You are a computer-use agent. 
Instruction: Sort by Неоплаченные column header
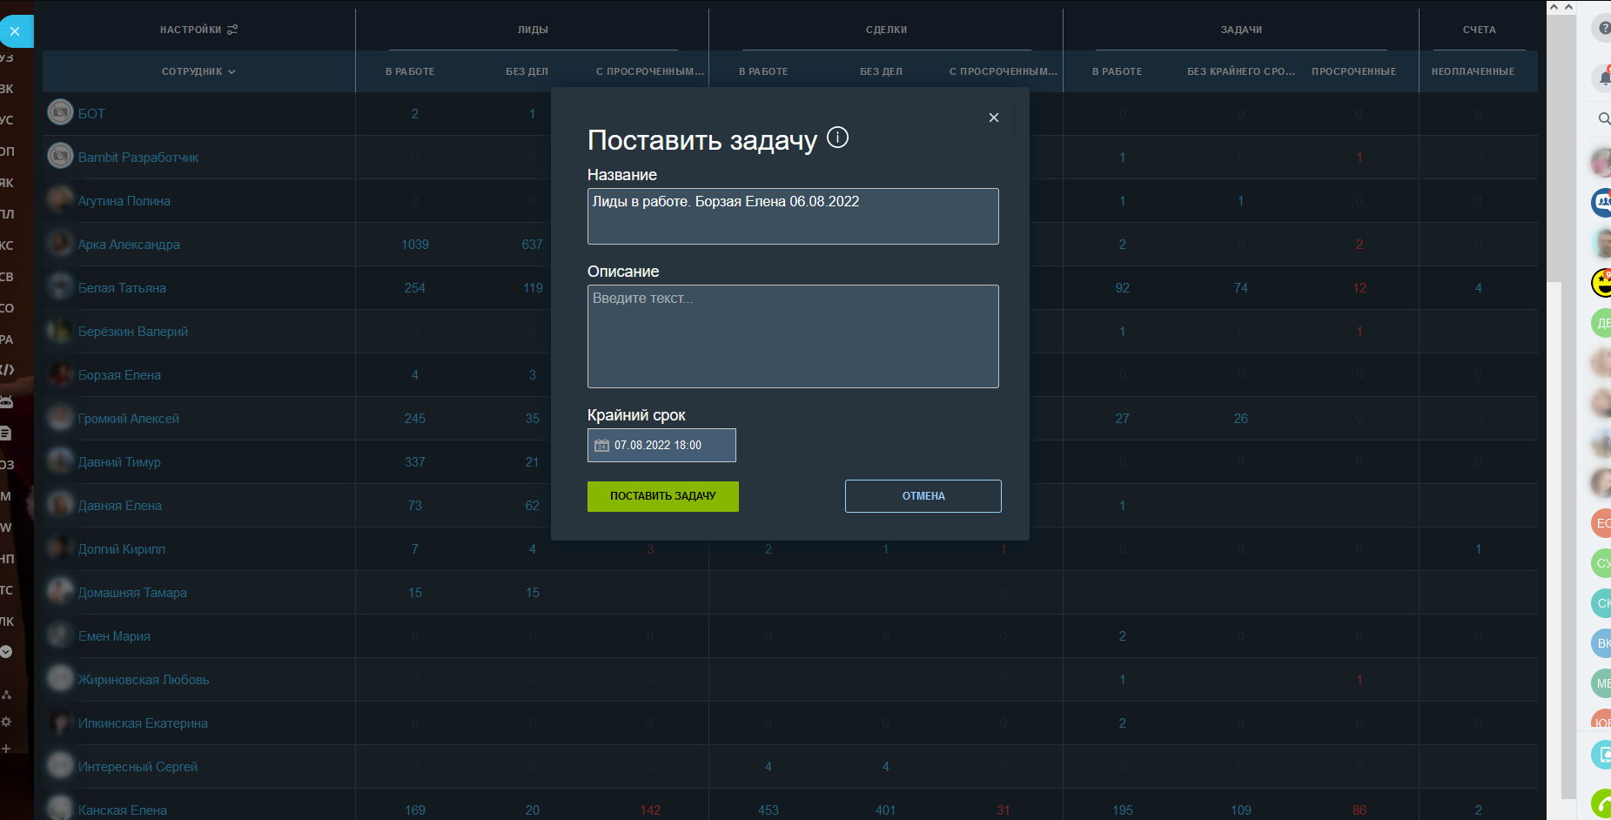tap(1473, 71)
